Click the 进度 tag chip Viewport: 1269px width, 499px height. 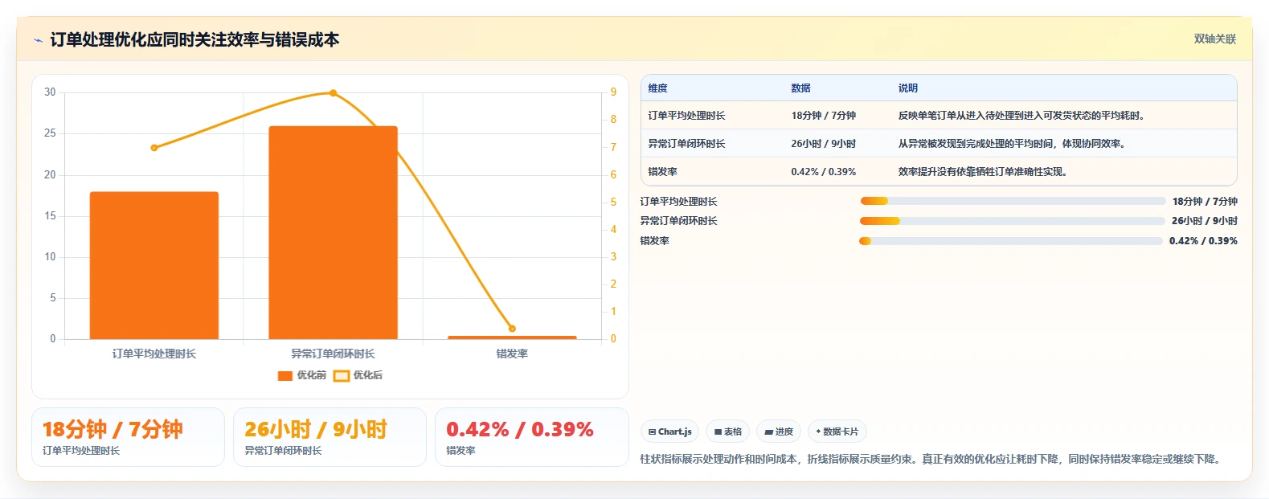(779, 432)
